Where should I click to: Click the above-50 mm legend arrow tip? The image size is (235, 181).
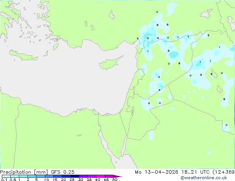(118, 176)
